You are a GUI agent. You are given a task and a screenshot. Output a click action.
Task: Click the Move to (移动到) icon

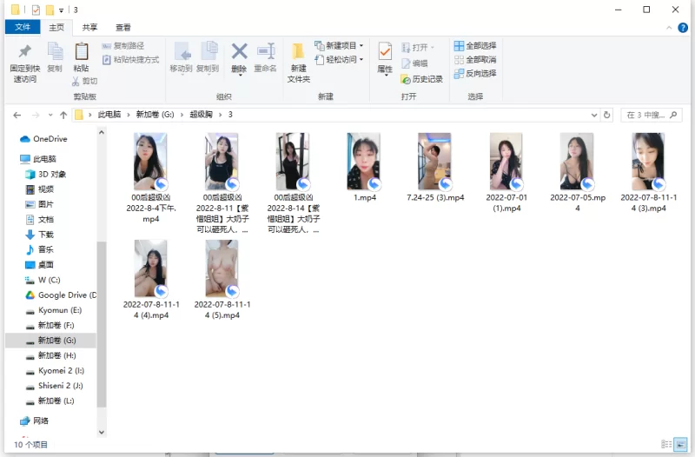[x=182, y=51]
